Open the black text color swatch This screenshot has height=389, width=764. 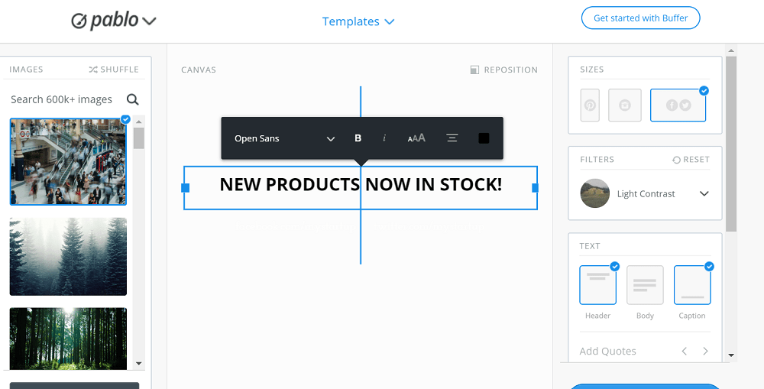click(484, 138)
